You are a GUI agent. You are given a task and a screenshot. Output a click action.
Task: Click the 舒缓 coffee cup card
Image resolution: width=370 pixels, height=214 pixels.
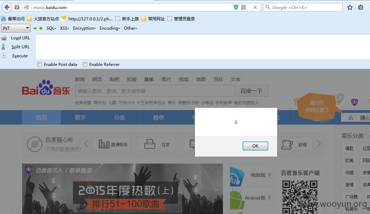tap(295, 144)
